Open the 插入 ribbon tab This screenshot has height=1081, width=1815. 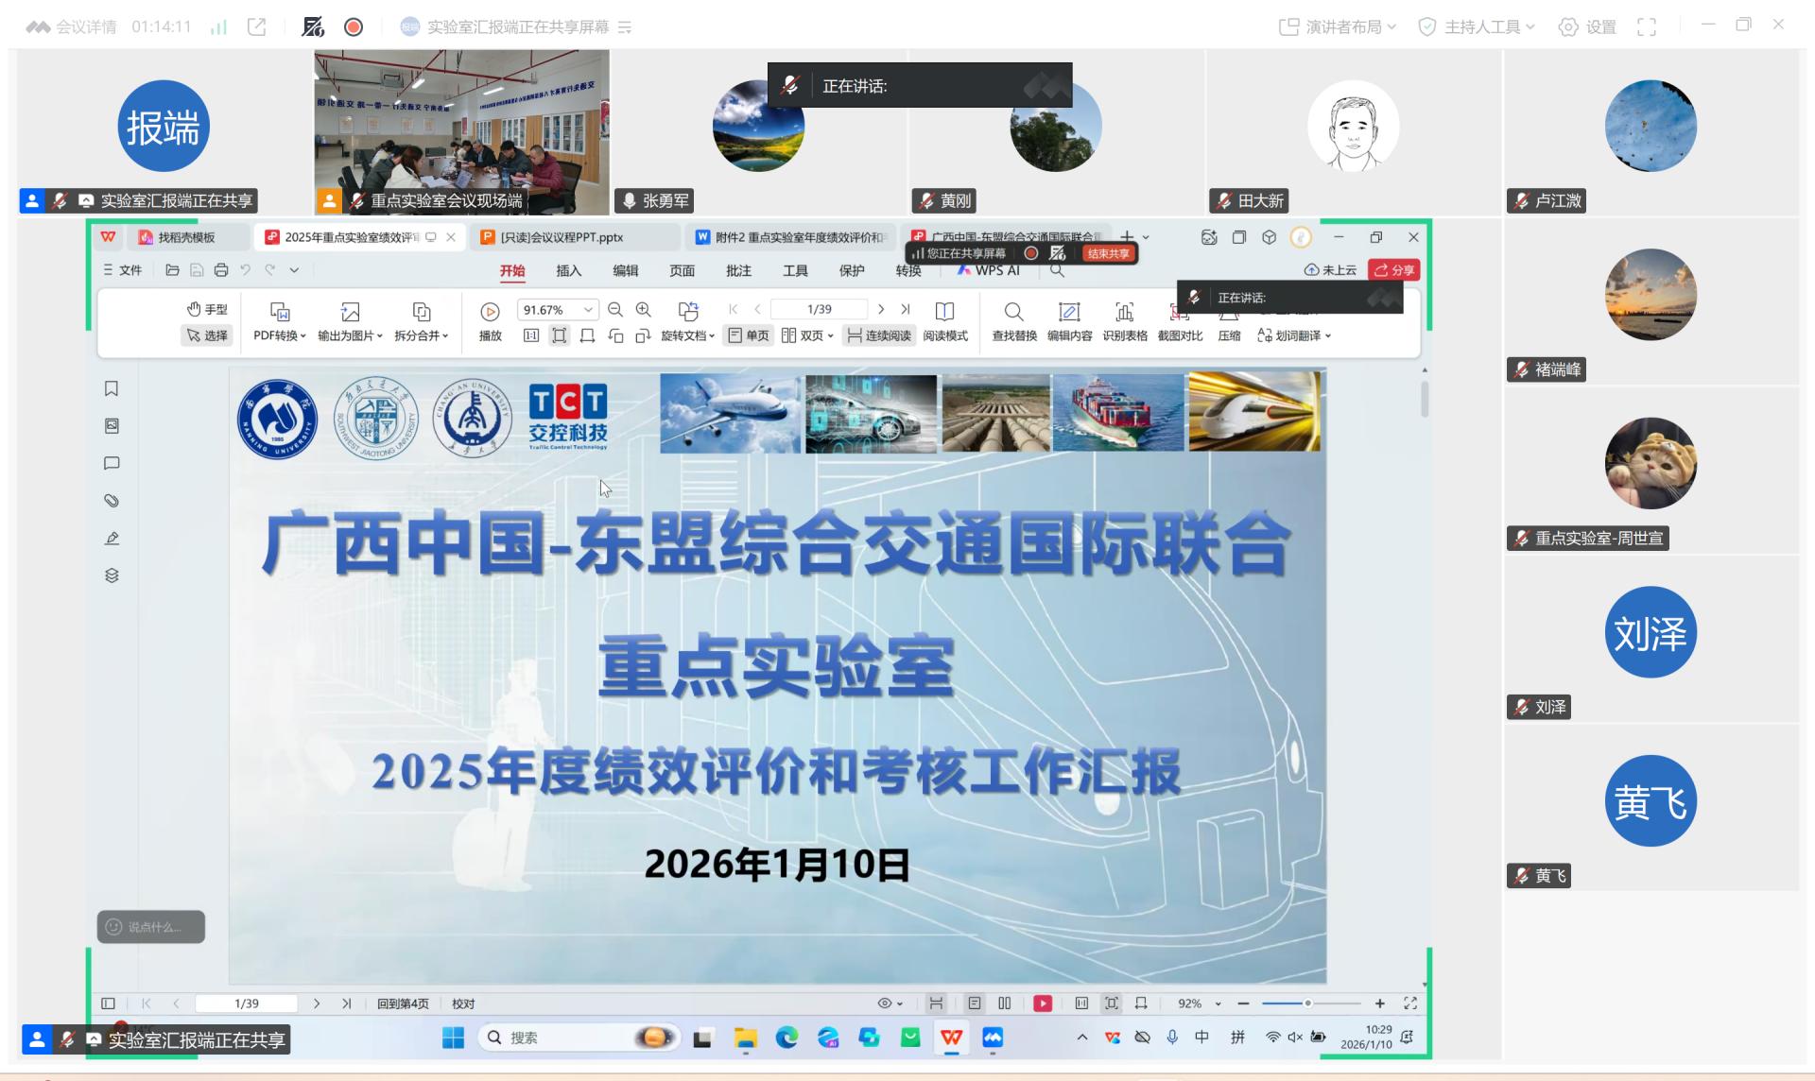(x=568, y=271)
